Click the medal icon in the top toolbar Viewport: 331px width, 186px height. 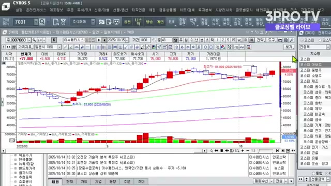click(x=63, y=22)
